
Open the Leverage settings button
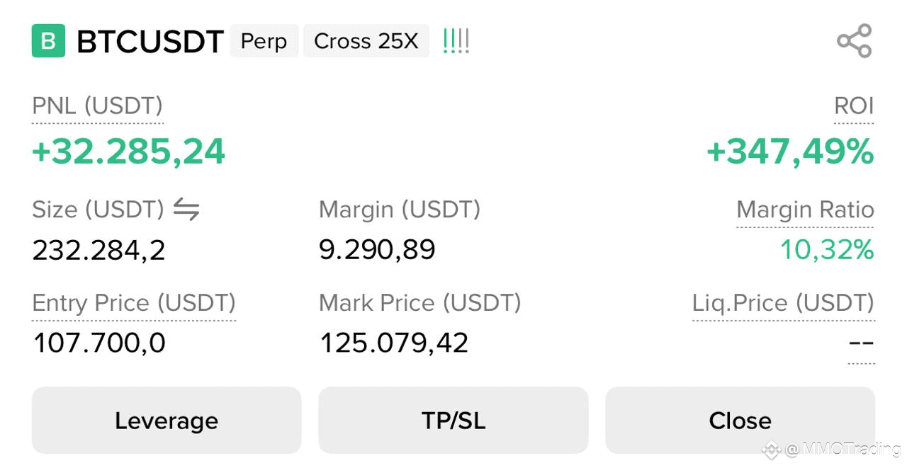point(167,421)
